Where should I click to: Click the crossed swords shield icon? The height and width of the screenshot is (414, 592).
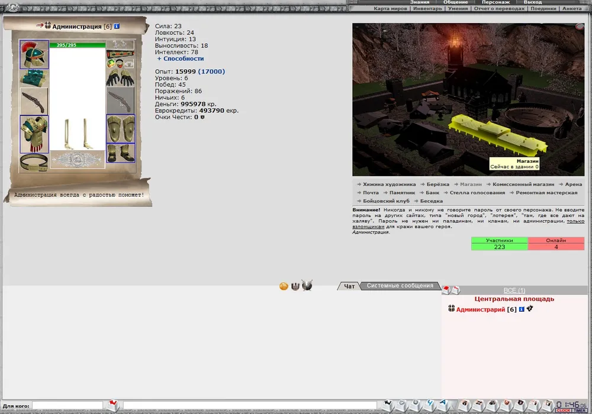pos(307,286)
